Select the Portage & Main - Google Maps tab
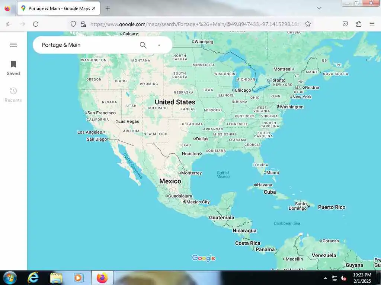Viewport: 381px width, 285px height. 58,8
